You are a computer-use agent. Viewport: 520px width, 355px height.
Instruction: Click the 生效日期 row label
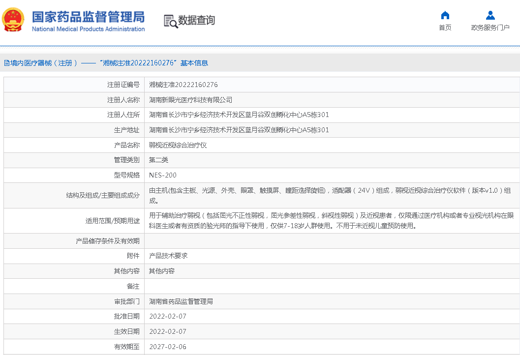coord(127,332)
